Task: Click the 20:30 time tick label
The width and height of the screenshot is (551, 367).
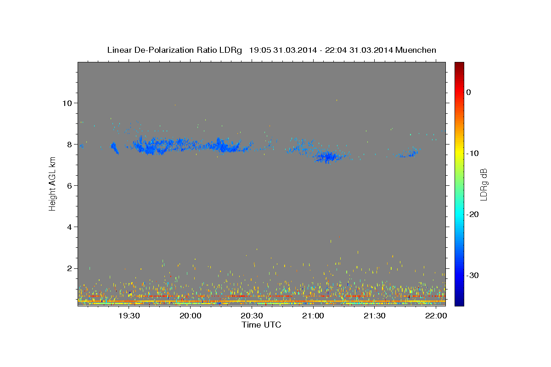Action: [x=252, y=316]
